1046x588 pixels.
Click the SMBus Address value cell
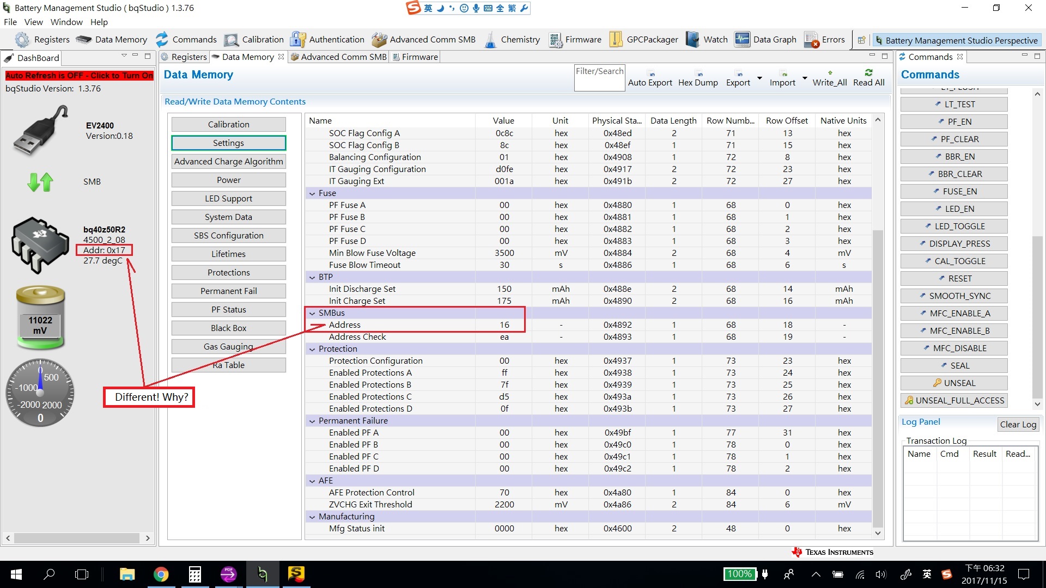click(x=504, y=325)
